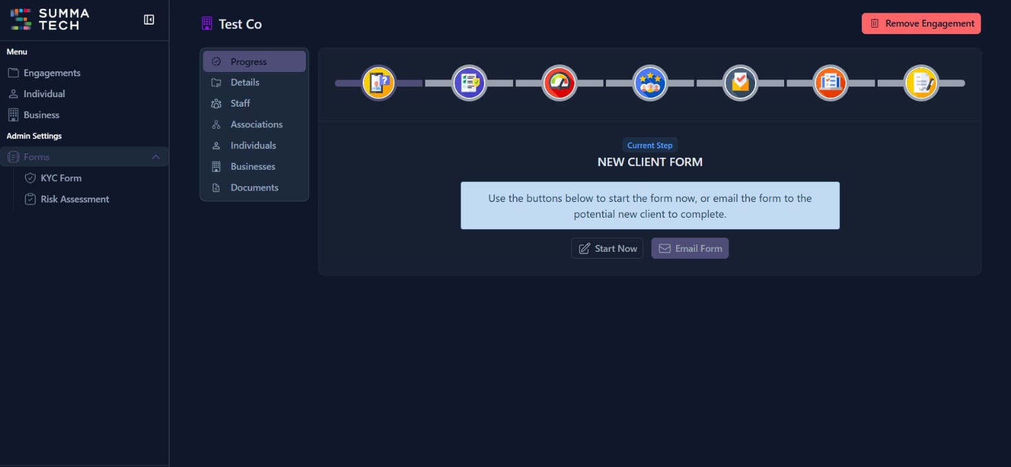Select the Progress tab
This screenshot has height=467, width=1011.
pyautogui.click(x=254, y=61)
